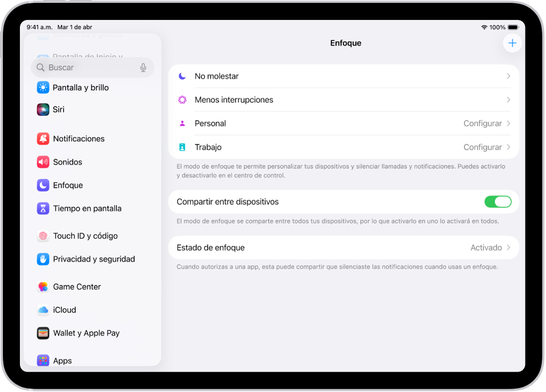Open Pantalla y brillo settings

[x=80, y=87]
